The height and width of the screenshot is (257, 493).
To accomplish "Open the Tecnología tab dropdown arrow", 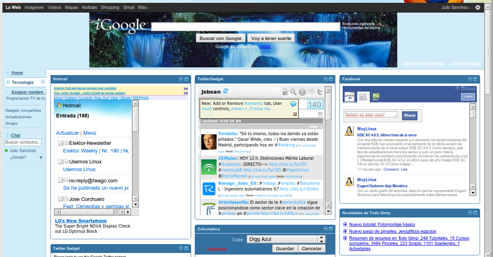I will click(x=42, y=82).
